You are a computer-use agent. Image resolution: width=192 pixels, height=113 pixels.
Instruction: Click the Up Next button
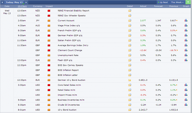point(163,2)
